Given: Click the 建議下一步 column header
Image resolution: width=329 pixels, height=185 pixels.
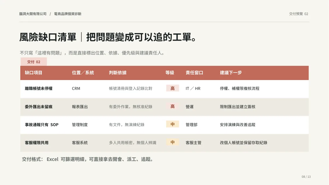Looking at the screenshot, I should click(x=231, y=72).
